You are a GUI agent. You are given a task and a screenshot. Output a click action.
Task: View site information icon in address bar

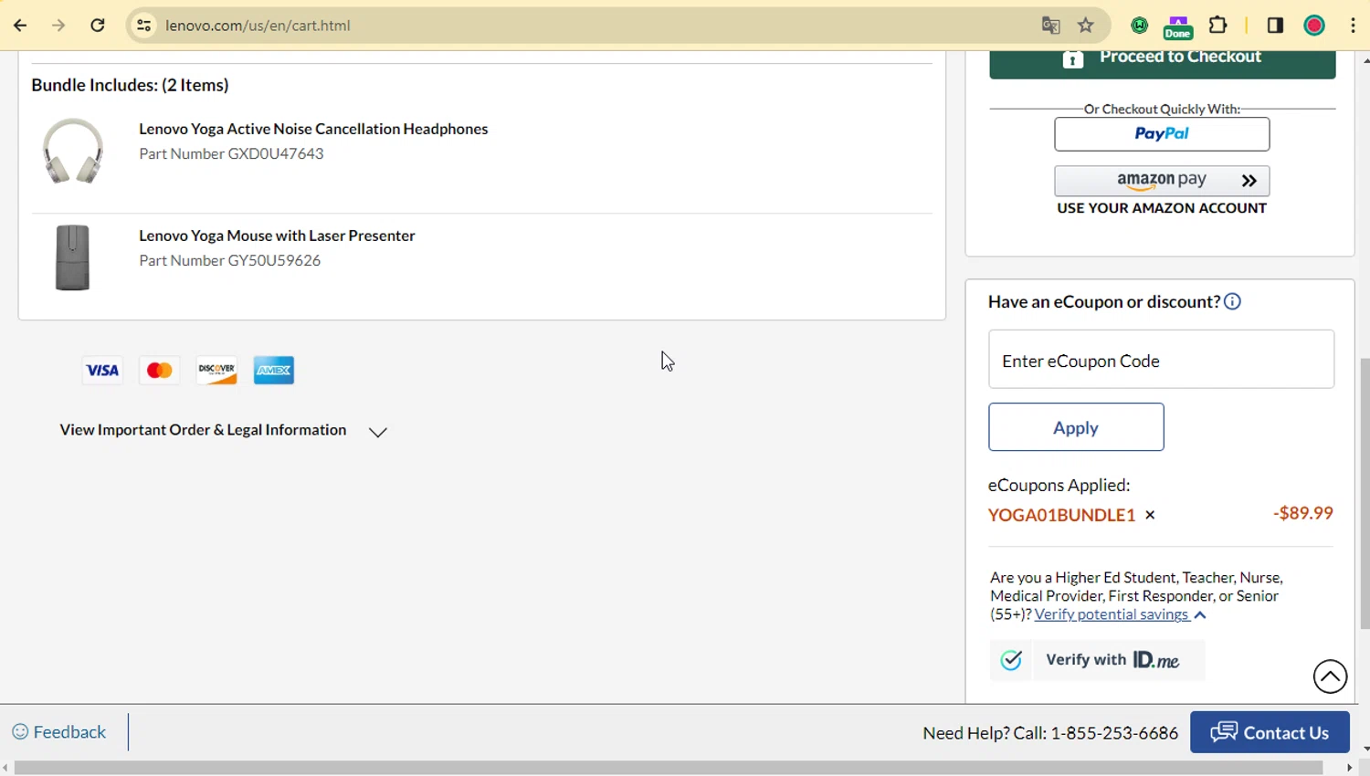pos(144,26)
